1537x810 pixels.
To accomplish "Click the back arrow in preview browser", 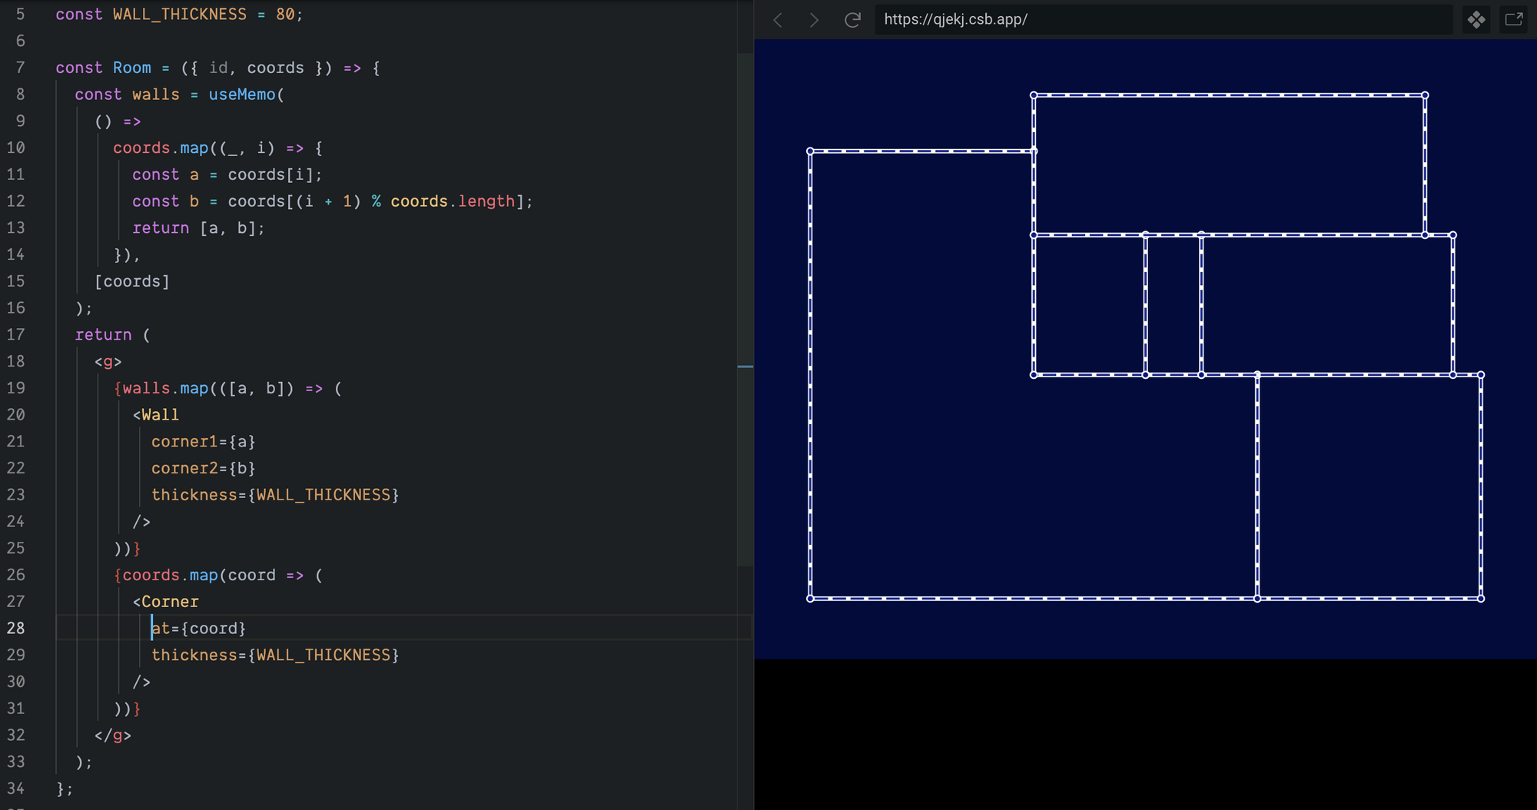I will point(778,20).
